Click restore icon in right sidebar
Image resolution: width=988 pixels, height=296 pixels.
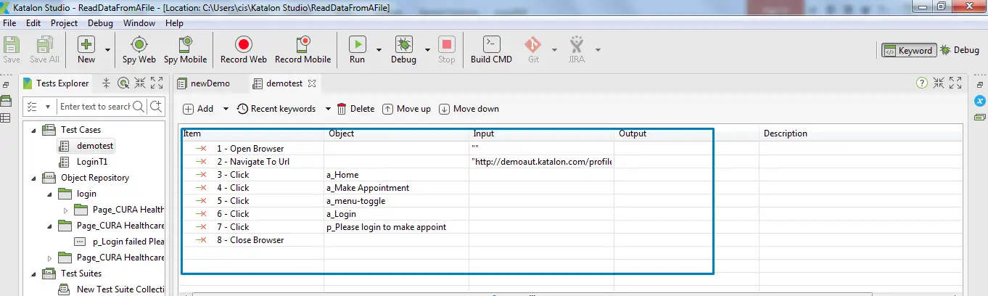980,85
